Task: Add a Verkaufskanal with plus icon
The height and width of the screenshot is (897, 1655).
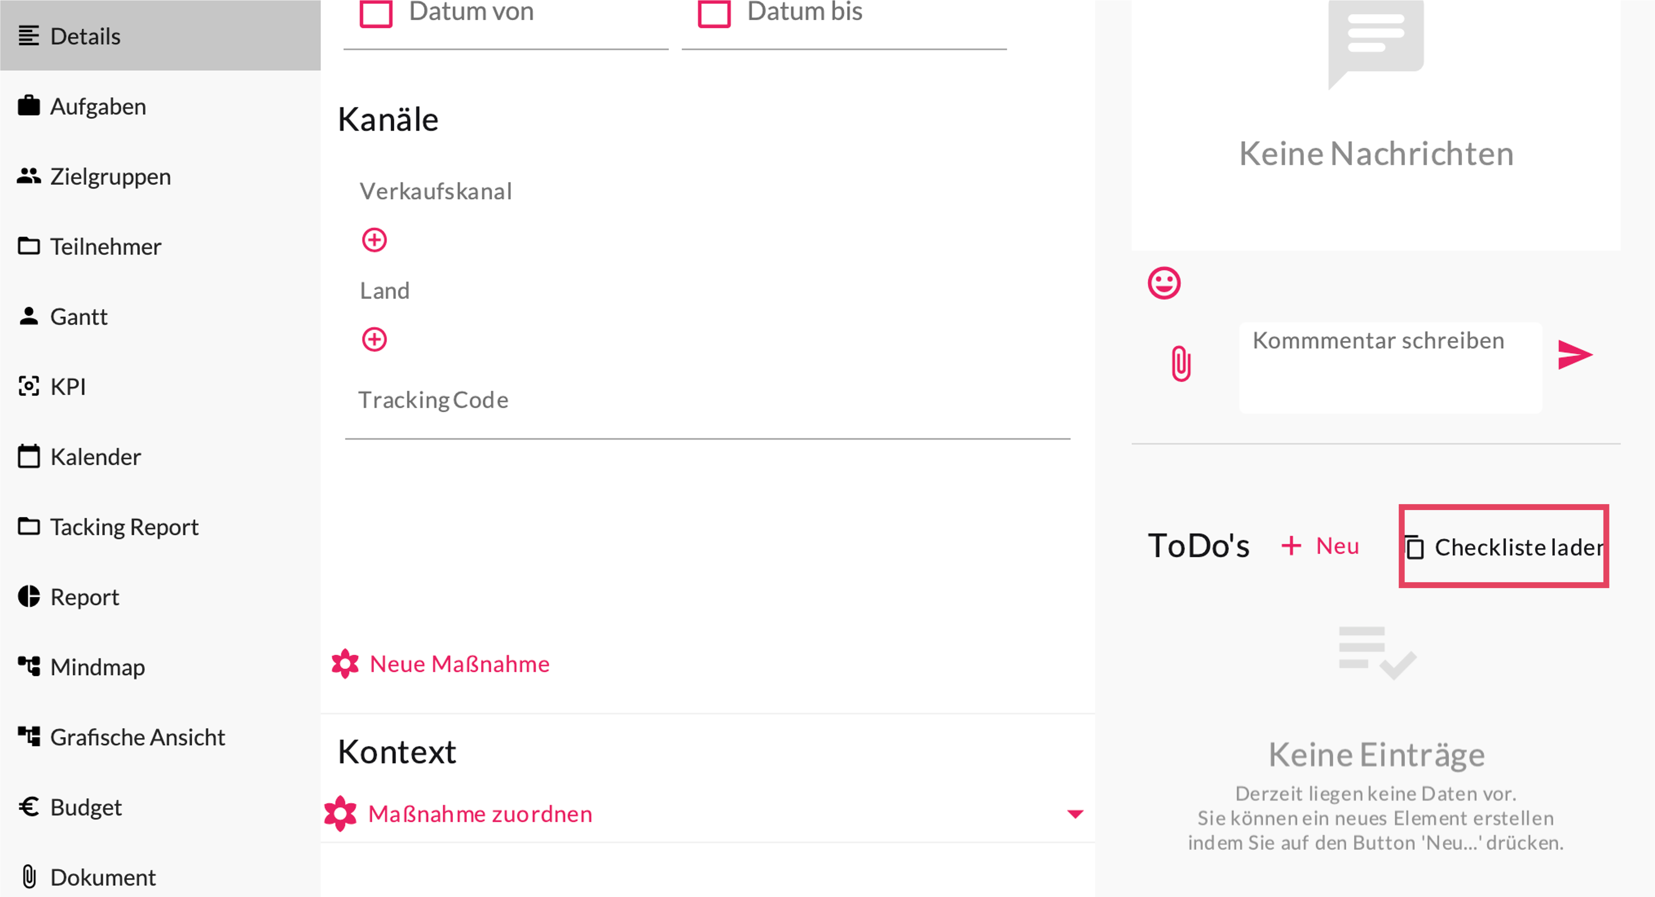Action: tap(374, 240)
